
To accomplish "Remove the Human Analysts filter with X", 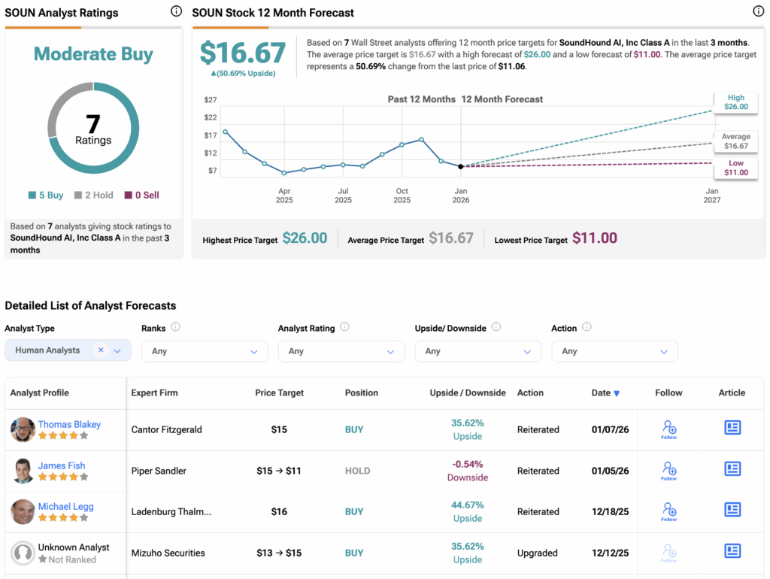I will (x=101, y=350).
